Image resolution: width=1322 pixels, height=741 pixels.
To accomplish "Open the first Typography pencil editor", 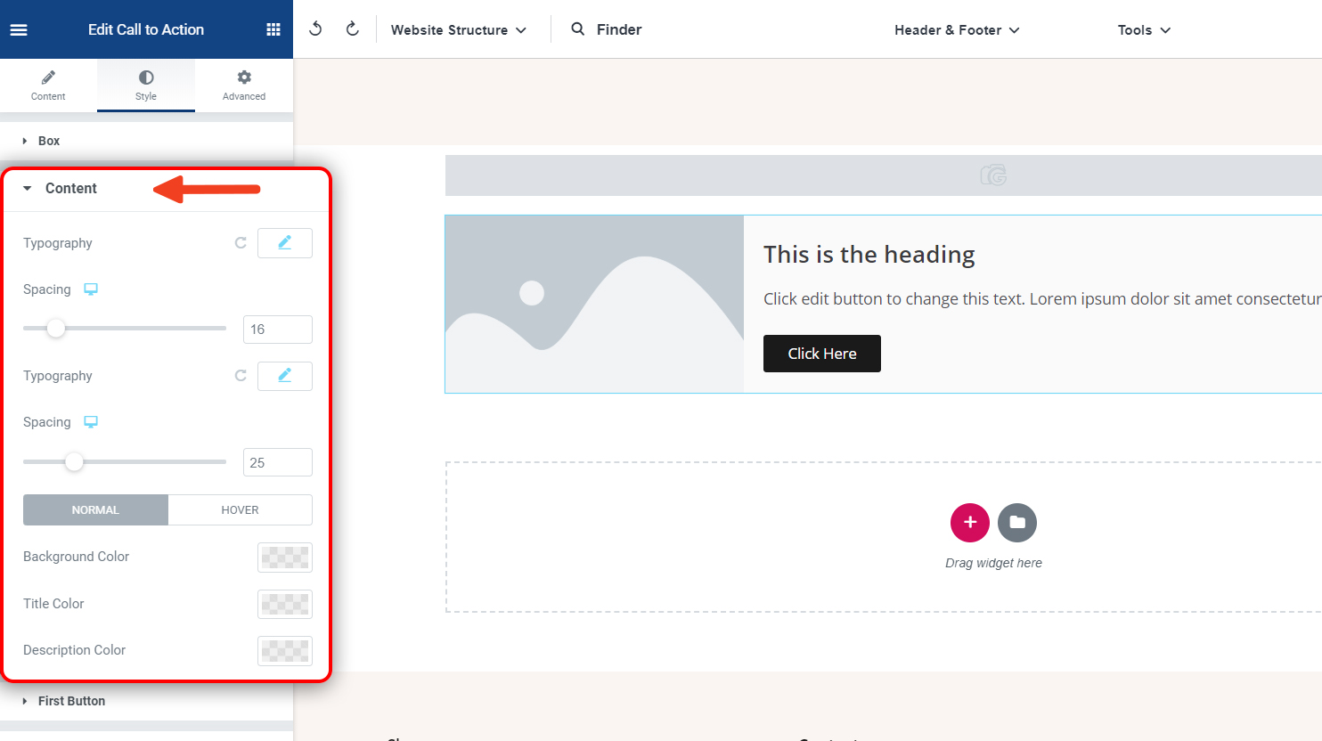I will pos(285,243).
